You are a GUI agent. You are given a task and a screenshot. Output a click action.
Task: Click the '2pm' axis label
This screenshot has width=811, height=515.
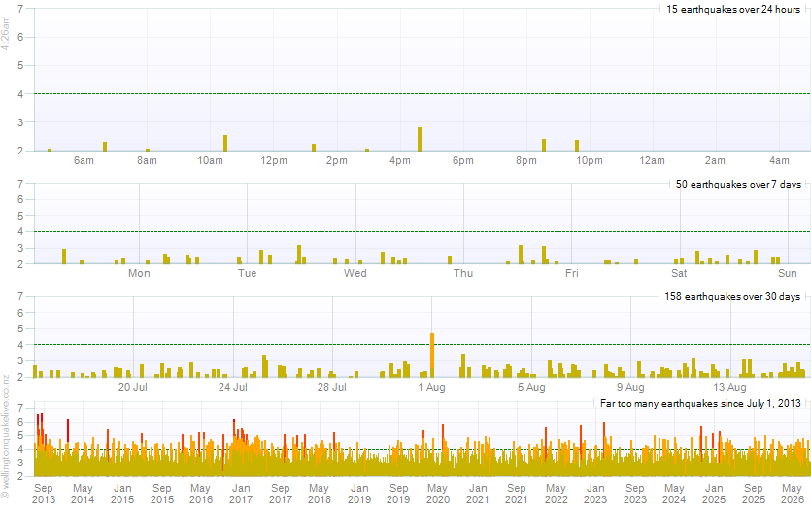pyautogui.click(x=337, y=160)
